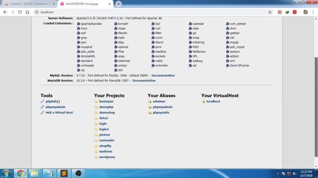318x178 pixels.
Task: Click the green extension icon
Action: (x=287, y=12)
